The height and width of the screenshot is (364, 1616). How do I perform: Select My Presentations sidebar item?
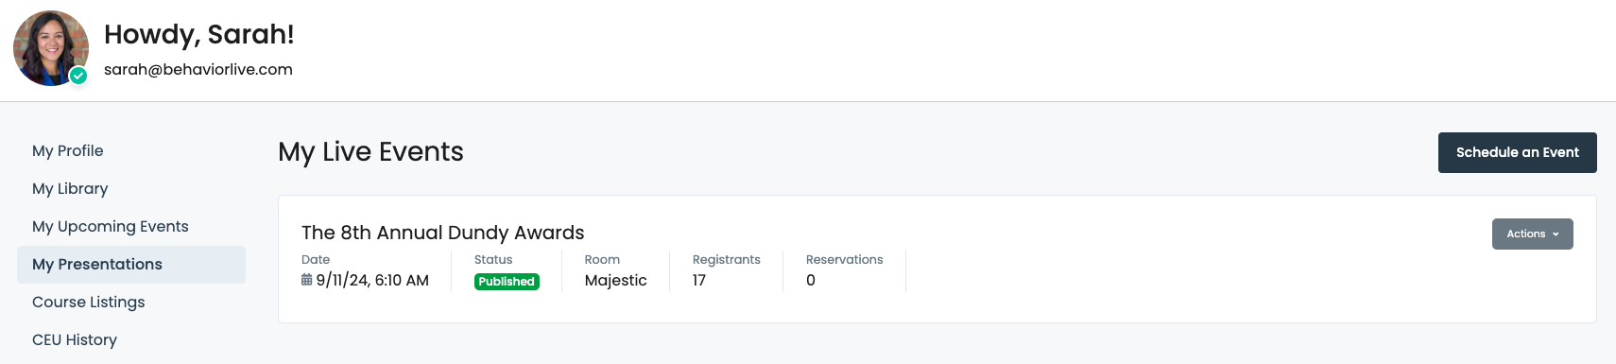[131, 265]
